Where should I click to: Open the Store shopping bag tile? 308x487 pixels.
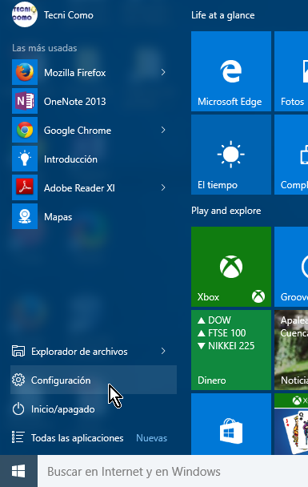point(231,425)
